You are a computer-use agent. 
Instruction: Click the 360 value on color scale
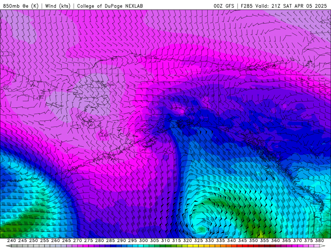(x=276, y=241)
